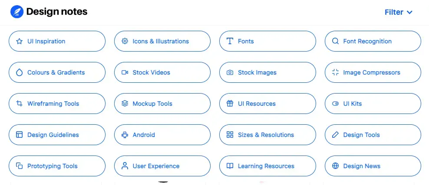The height and width of the screenshot is (185, 429).
Task: Click the gear icon for Icons & Illustrations
Action: 125,41
